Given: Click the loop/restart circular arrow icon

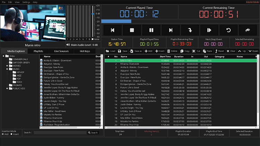Looking at the screenshot, I should coord(228,30).
